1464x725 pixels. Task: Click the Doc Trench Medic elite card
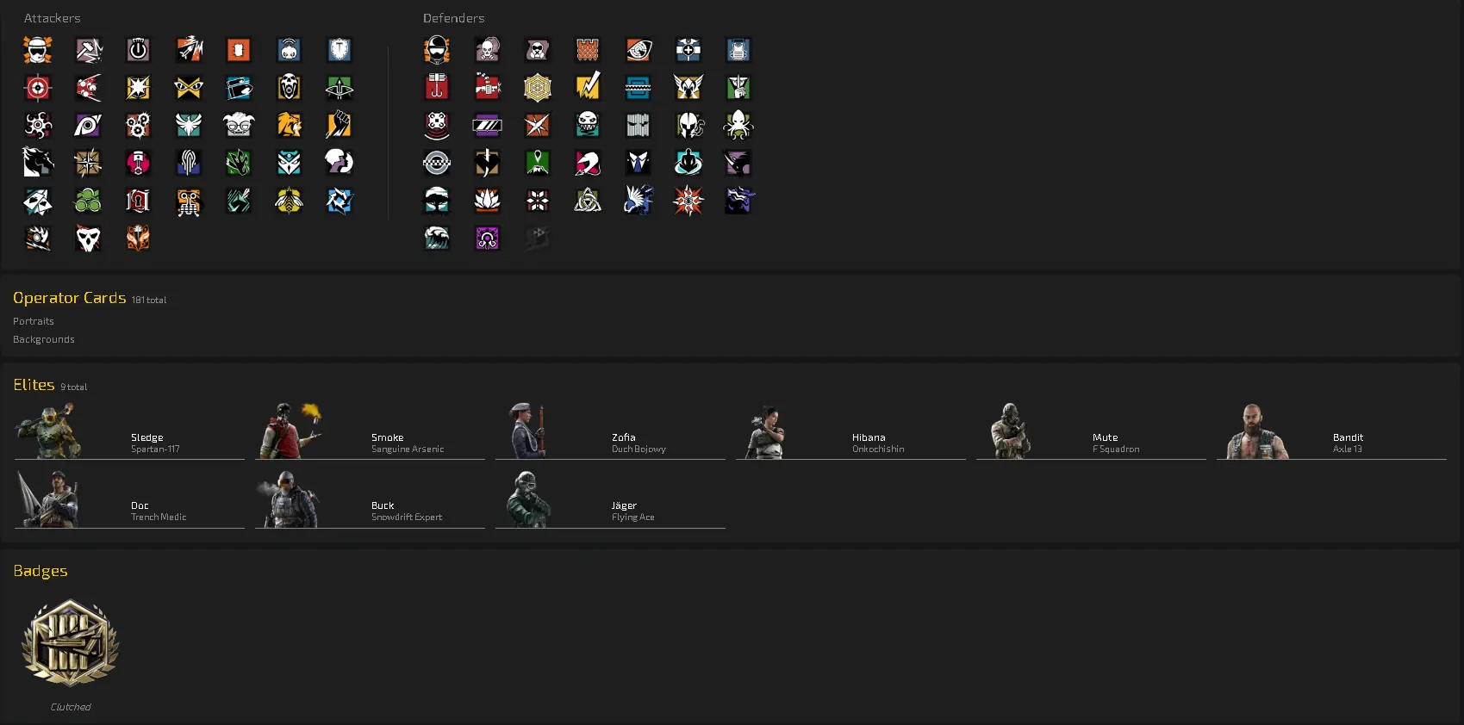129,499
